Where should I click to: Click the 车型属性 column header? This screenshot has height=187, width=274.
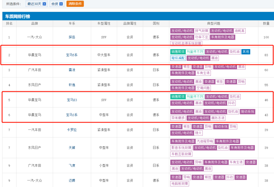point(104,23)
